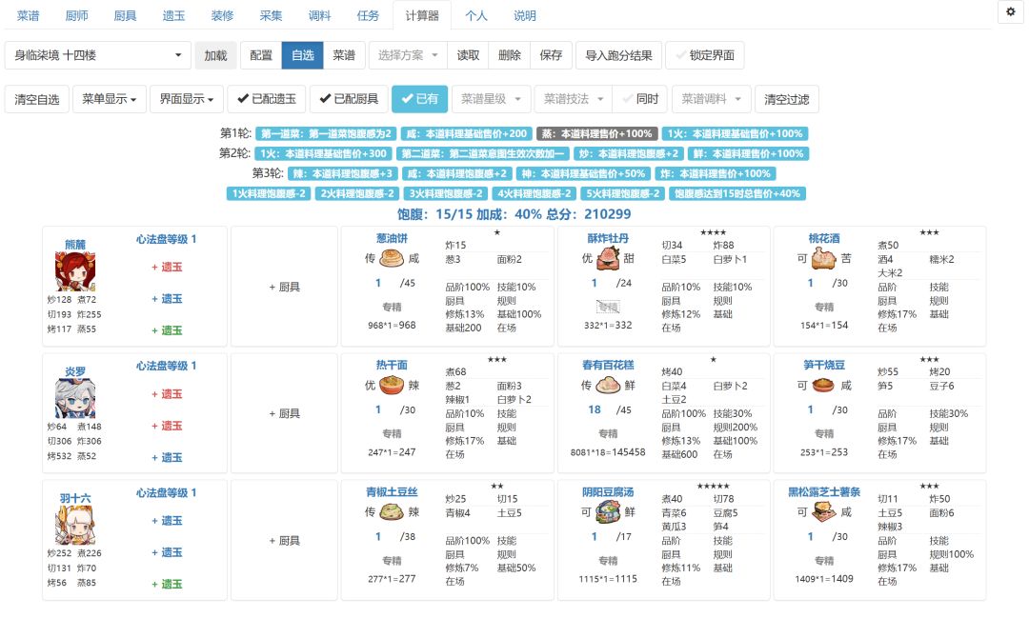This screenshot has height=638, width=1029.
Task: Add 厨具 for 炎罗
Action: tap(284, 413)
